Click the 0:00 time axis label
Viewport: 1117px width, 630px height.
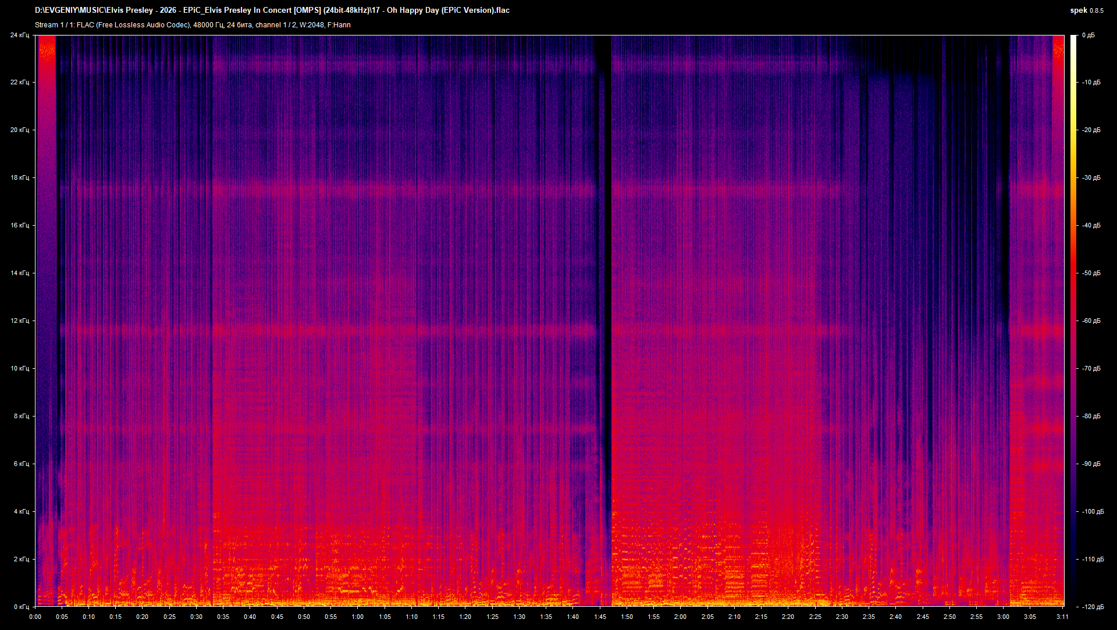[35, 617]
